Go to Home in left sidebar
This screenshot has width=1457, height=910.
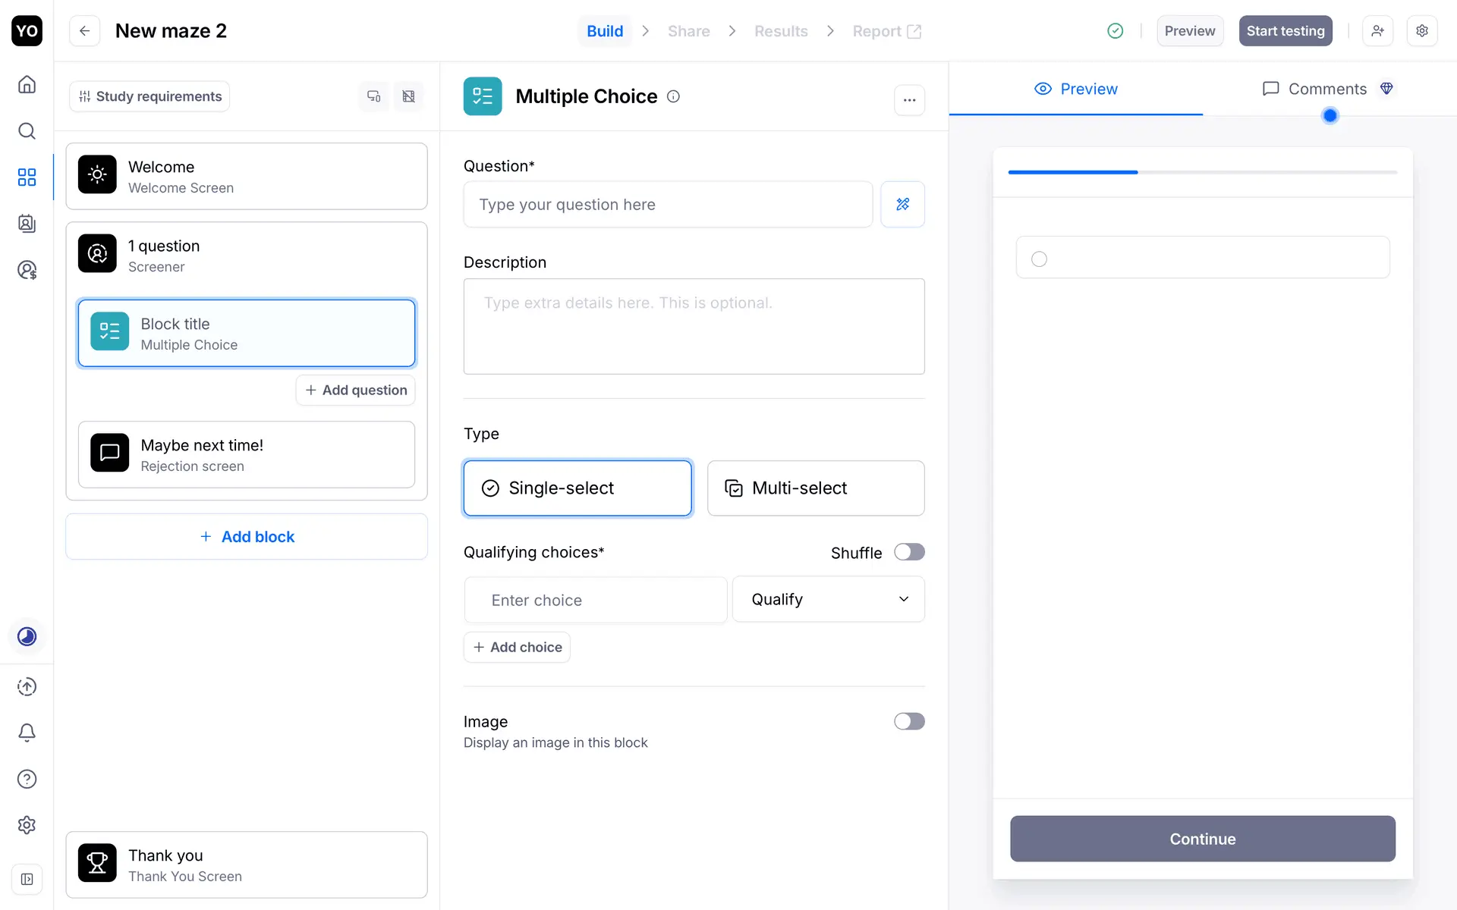click(x=27, y=84)
